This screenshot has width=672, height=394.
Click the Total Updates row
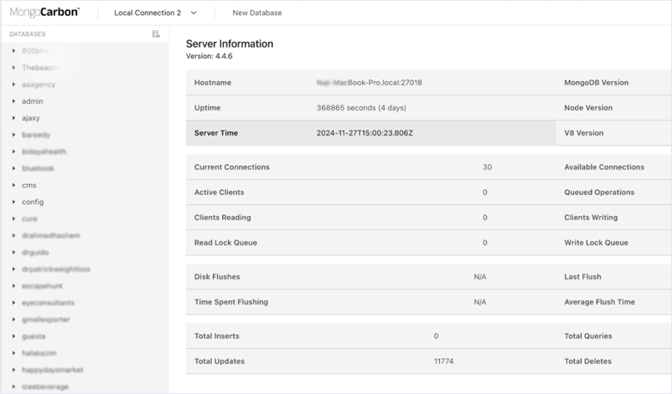pos(369,361)
